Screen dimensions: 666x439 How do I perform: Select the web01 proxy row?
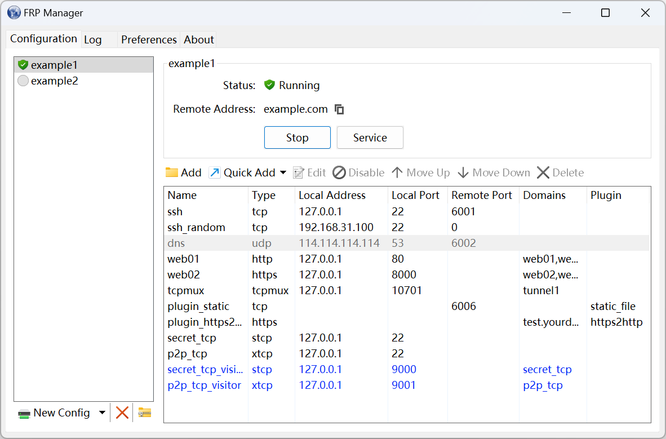(x=406, y=259)
